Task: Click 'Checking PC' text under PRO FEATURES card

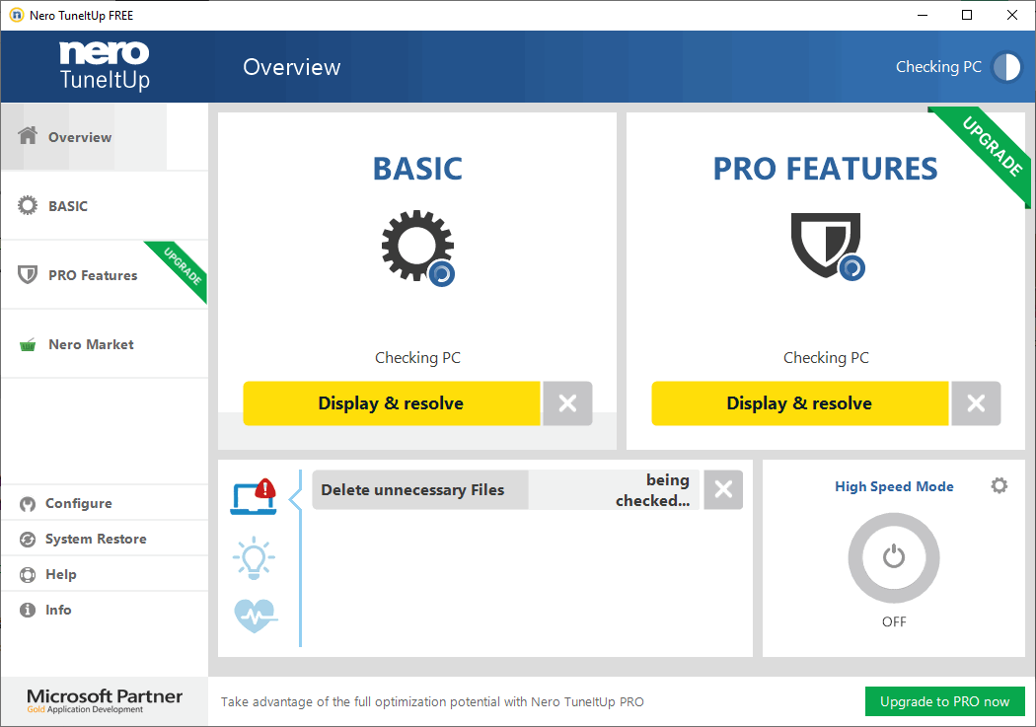Action: click(826, 357)
